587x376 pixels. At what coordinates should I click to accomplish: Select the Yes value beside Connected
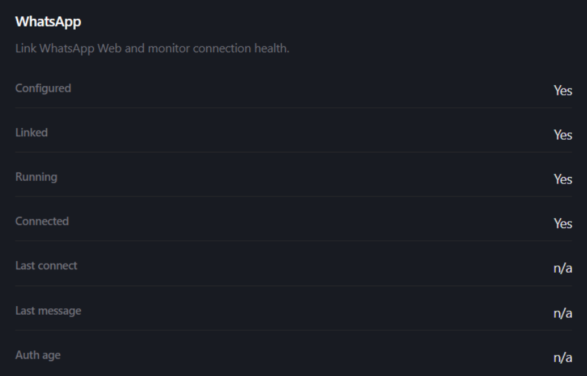[563, 224]
